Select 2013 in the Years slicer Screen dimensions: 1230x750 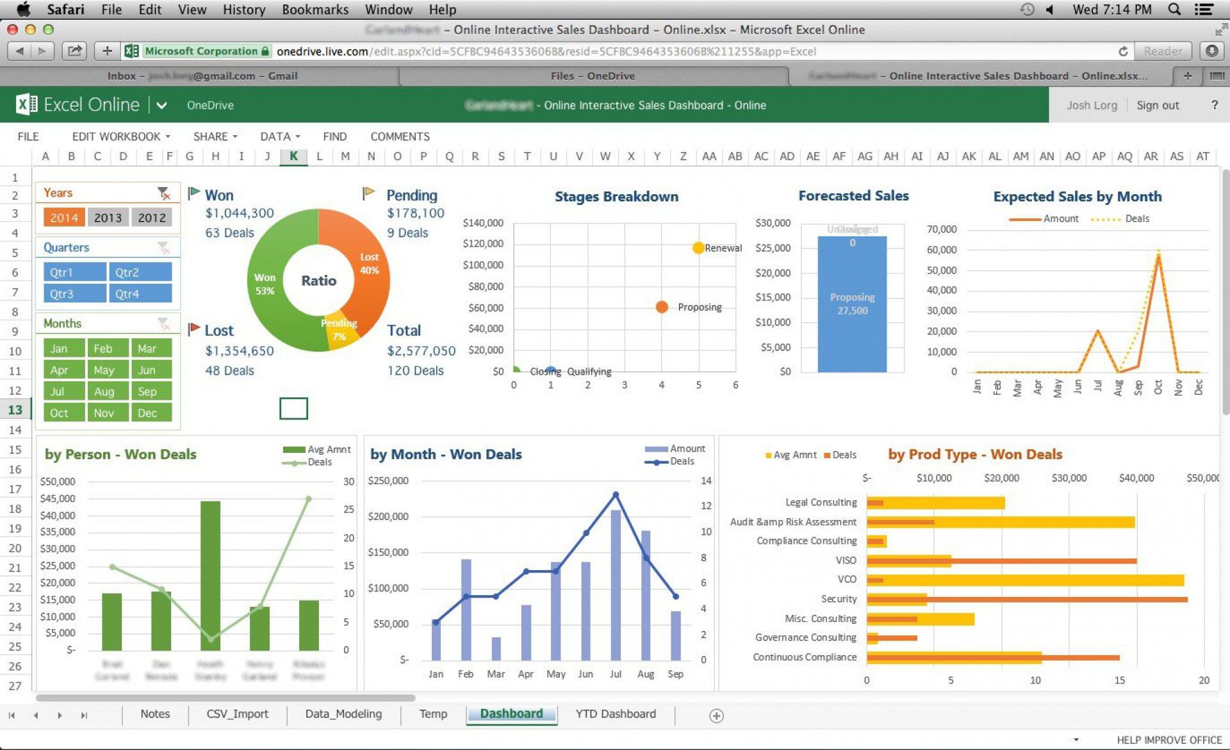[x=108, y=217]
